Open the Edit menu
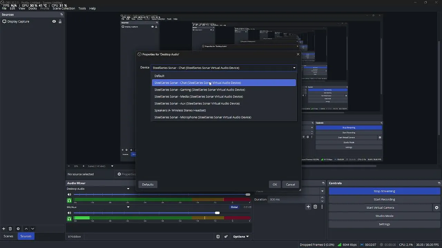The height and width of the screenshot is (248, 442). pyautogui.click(x=12, y=8)
